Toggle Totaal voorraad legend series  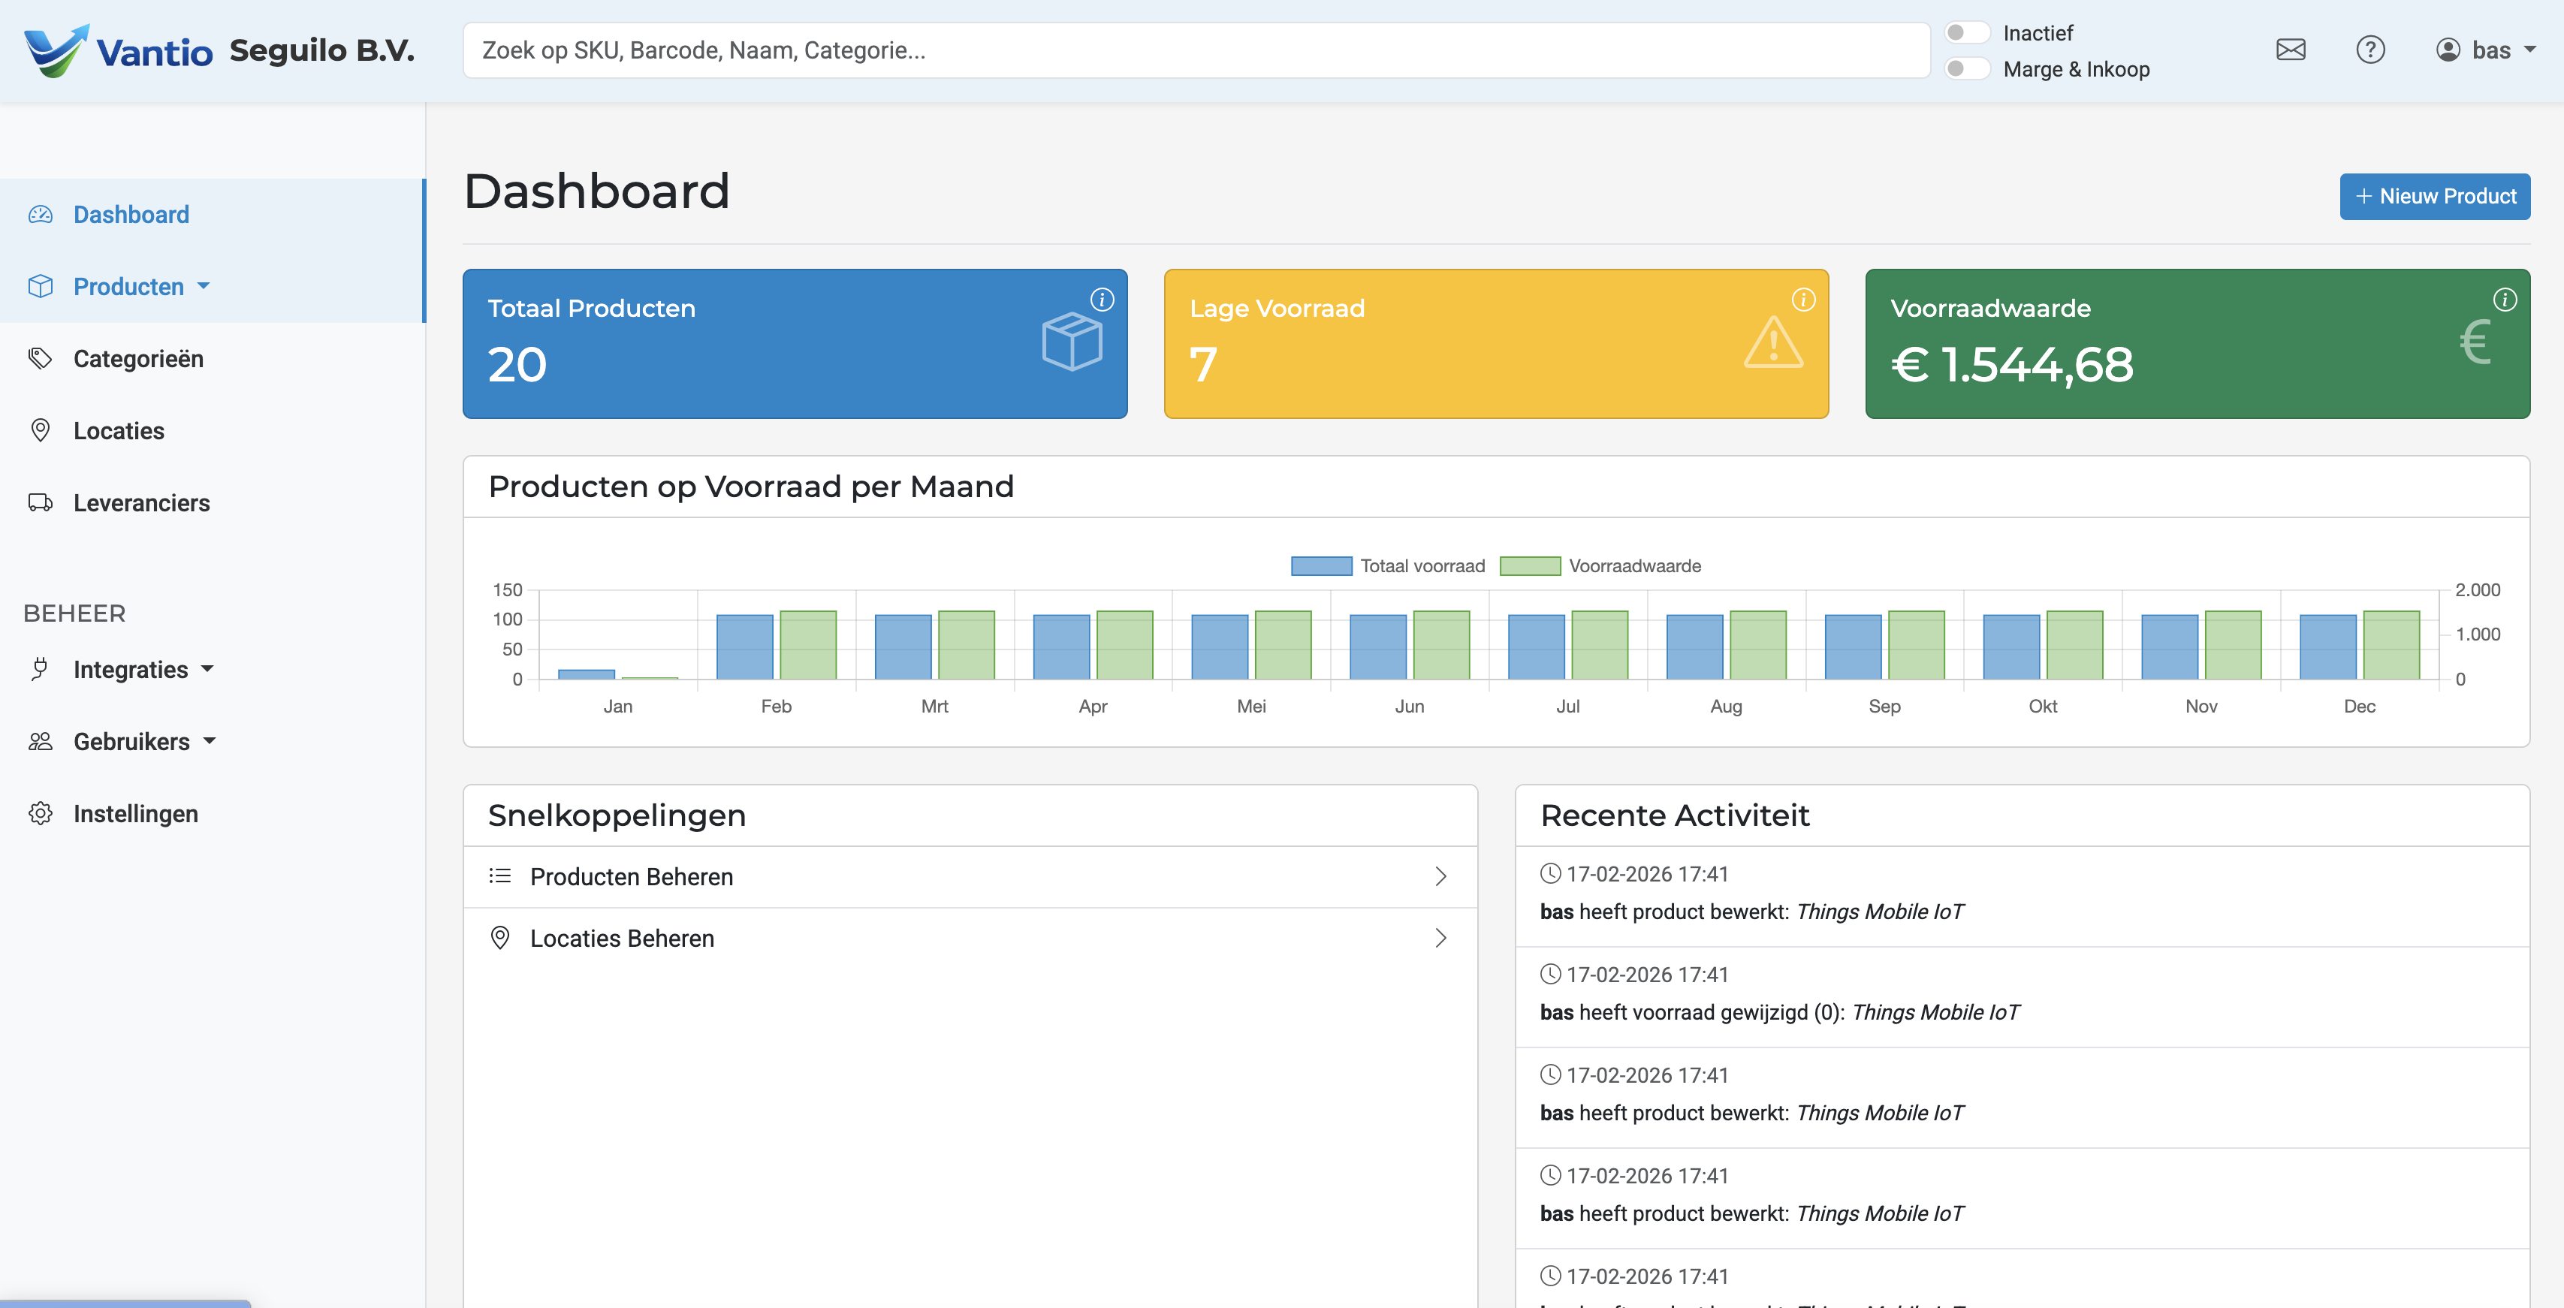point(1387,565)
